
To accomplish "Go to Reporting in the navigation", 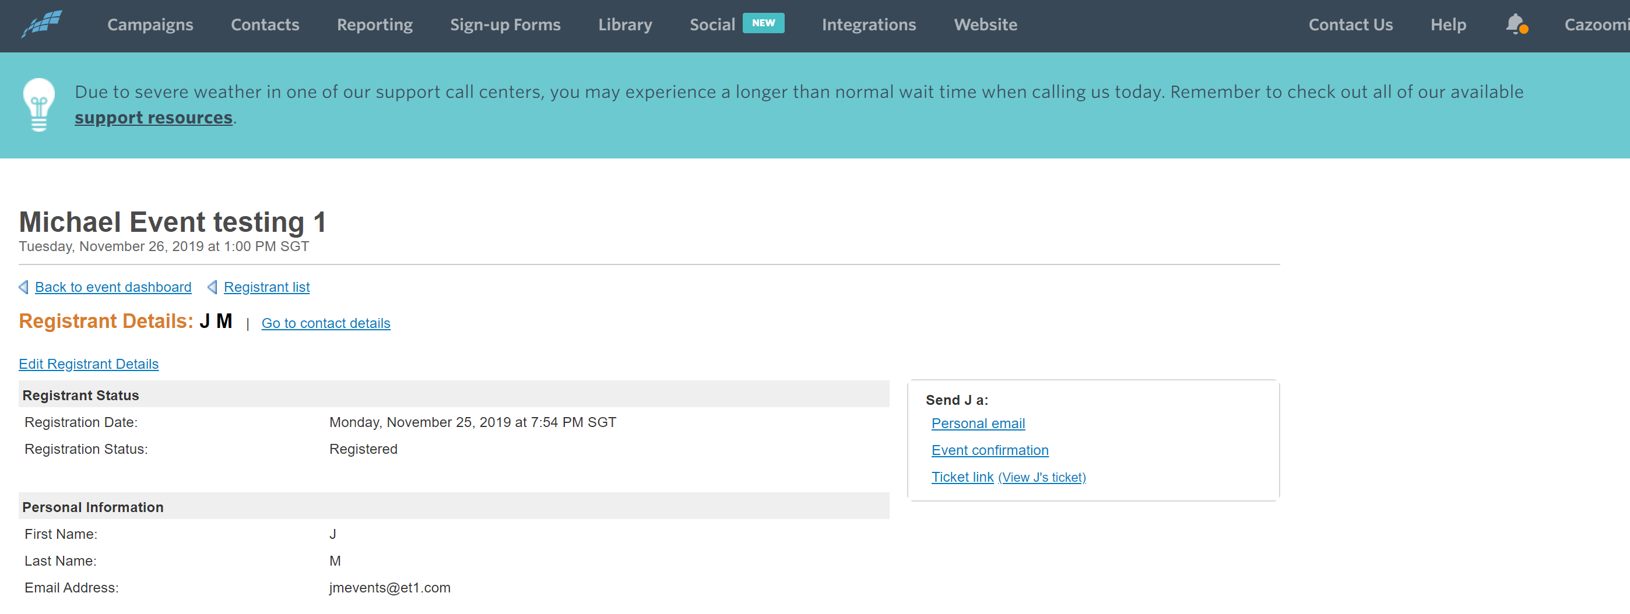I will tap(375, 24).
